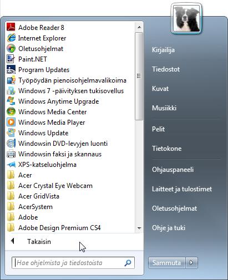
Task: Open shutdown options arrow next to Sammuta
Action: [x=191, y=262]
